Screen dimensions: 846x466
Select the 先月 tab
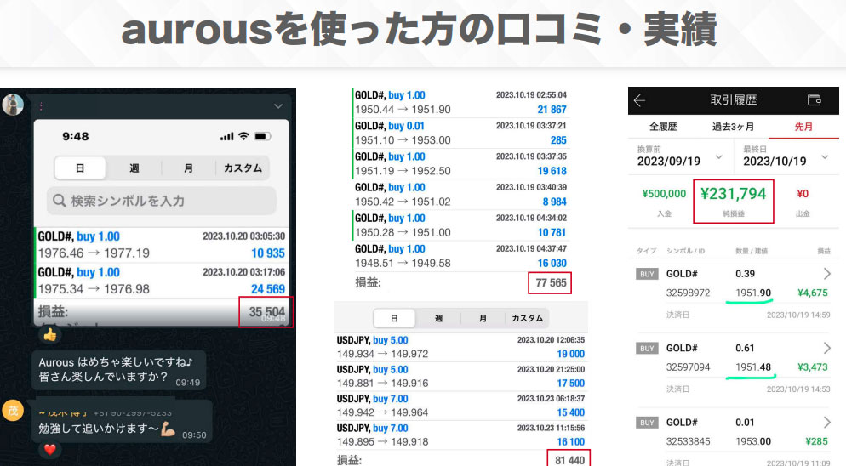click(x=803, y=127)
